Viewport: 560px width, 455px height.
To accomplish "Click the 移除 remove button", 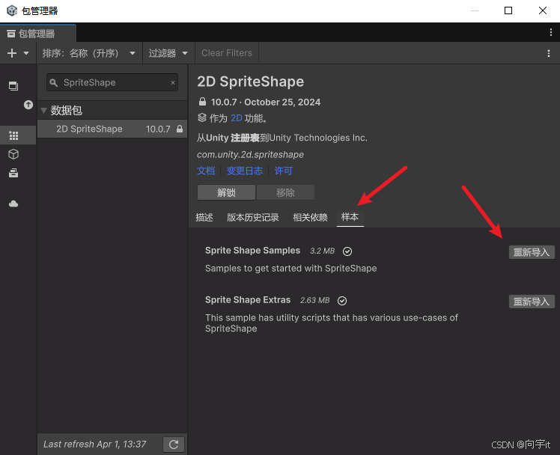I will pos(285,193).
